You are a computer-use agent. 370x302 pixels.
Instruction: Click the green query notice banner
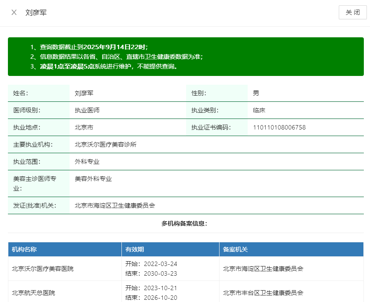186,57
